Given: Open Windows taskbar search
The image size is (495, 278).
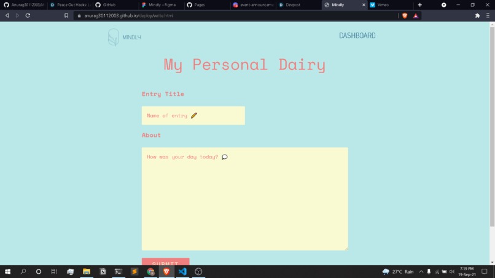Looking at the screenshot, I should click(23, 271).
